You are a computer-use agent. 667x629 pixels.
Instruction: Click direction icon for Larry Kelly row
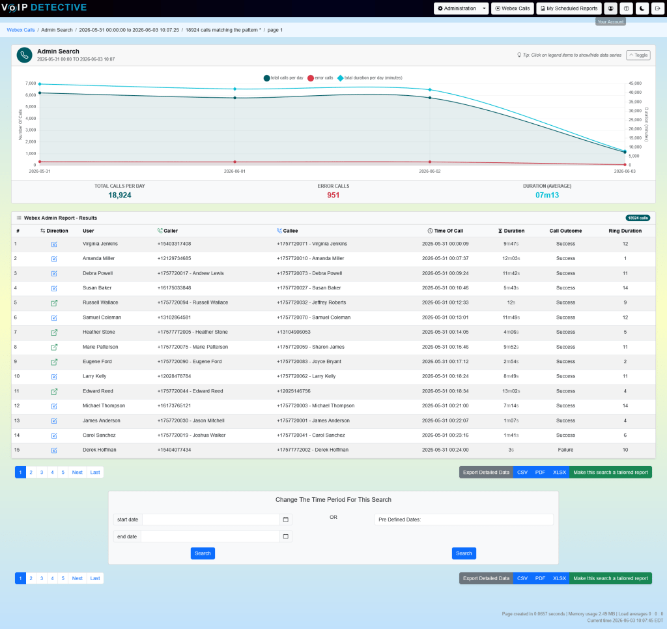[x=54, y=377]
